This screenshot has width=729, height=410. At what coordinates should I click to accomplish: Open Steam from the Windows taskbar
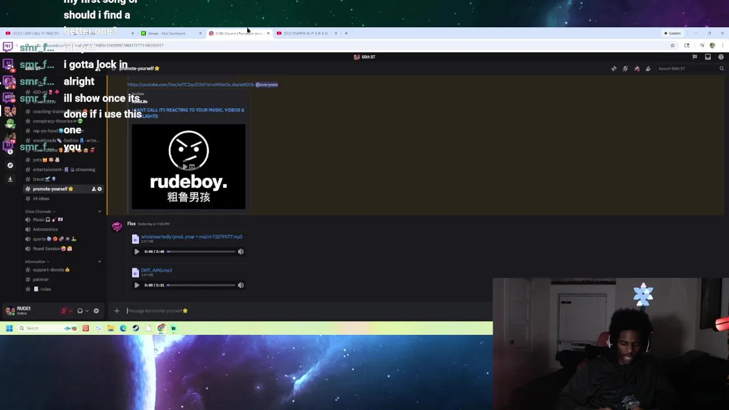pyautogui.click(x=136, y=328)
